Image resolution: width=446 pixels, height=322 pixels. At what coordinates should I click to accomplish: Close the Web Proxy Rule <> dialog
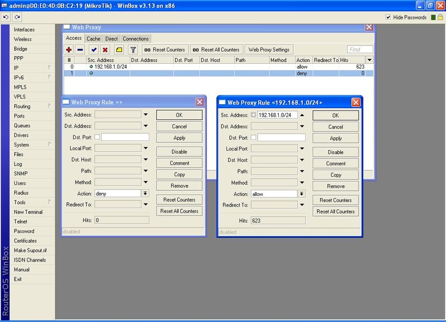[200, 102]
